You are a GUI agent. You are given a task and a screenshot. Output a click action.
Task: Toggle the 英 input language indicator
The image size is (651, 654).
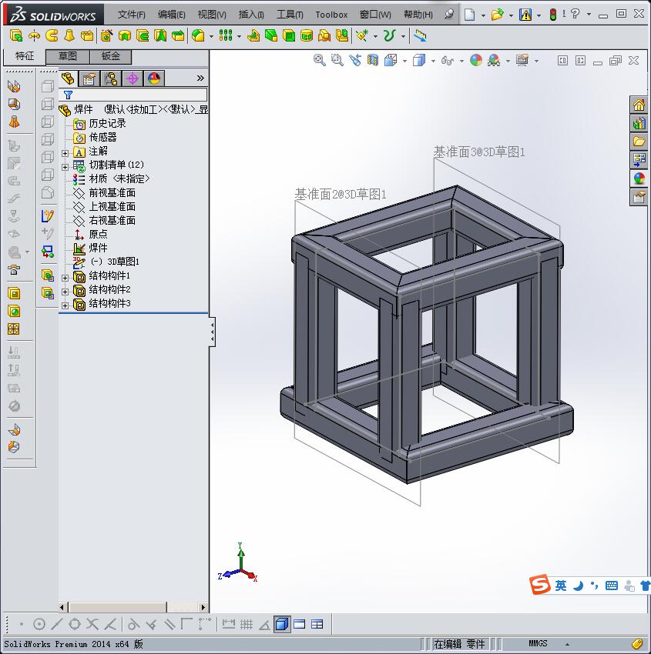560,586
